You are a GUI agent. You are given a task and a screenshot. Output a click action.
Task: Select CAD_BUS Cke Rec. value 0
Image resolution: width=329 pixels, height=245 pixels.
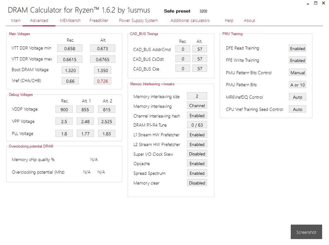coord(183,68)
